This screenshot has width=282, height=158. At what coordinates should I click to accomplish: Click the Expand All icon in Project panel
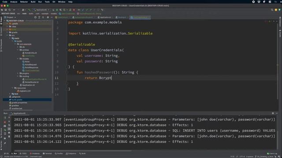point(39,18)
